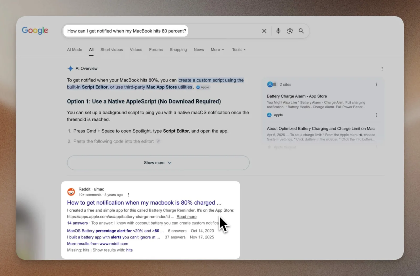Switch to the Videos tab

click(x=136, y=50)
